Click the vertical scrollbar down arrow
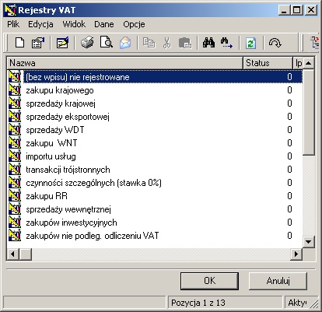Image resolution: width=322 pixels, height=312 pixels. pos(309,242)
